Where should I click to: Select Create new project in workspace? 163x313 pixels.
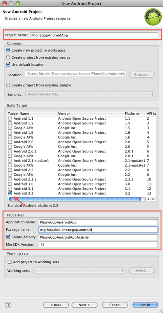point(8,50)
